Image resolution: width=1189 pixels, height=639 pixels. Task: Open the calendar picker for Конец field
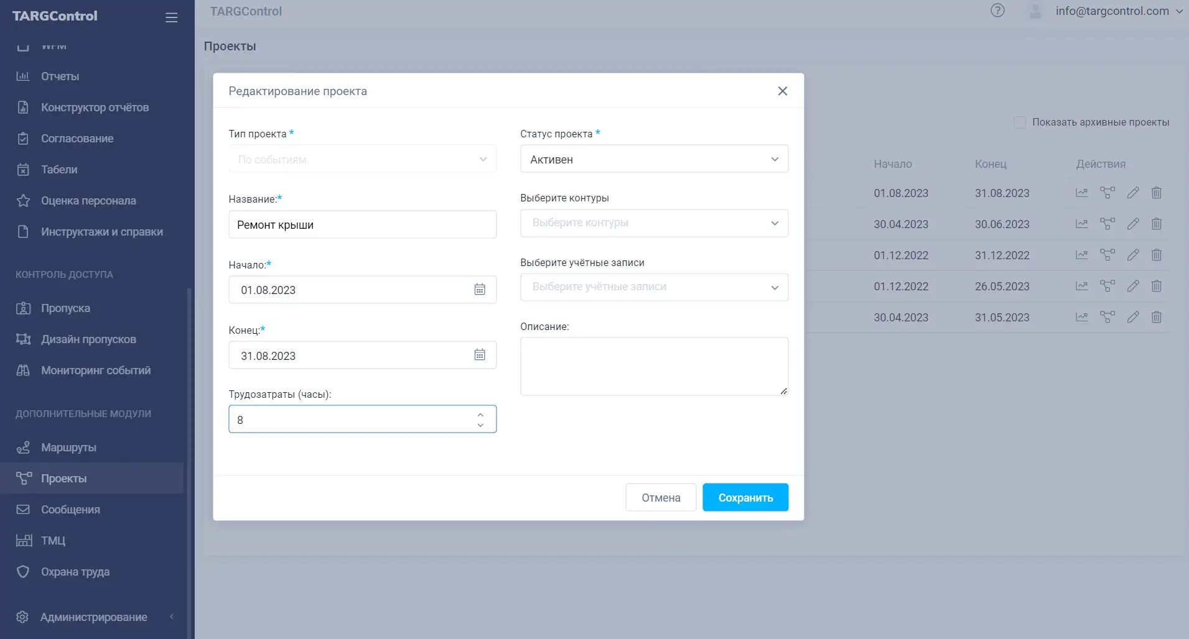[x=480, y=354]
